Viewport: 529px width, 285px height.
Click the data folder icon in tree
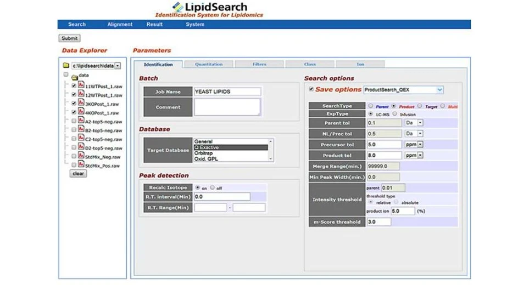(x=75, y=77)
